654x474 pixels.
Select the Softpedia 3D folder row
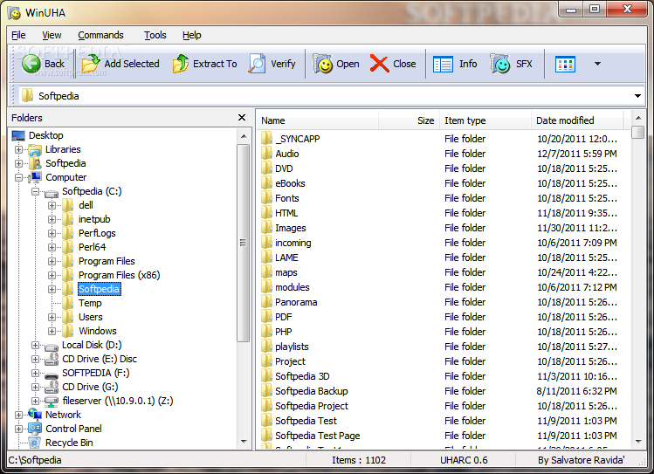click(x=442, y=376)
